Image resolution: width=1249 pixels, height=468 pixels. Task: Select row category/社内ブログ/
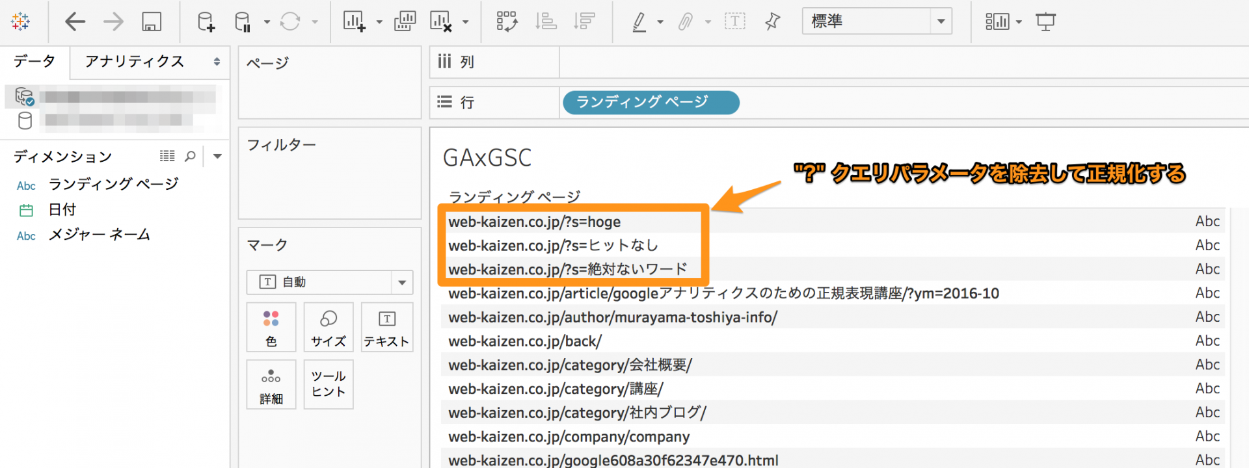pos(577,413)
